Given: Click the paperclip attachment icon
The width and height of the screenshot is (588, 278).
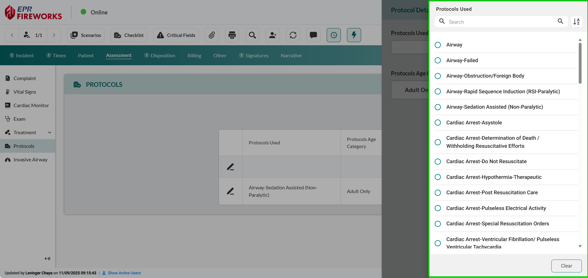Looking at the screenshot, I should pyautogui.click(x=212, y=35).
